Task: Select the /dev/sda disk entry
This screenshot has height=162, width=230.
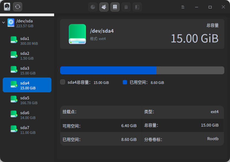Action: 27,23
